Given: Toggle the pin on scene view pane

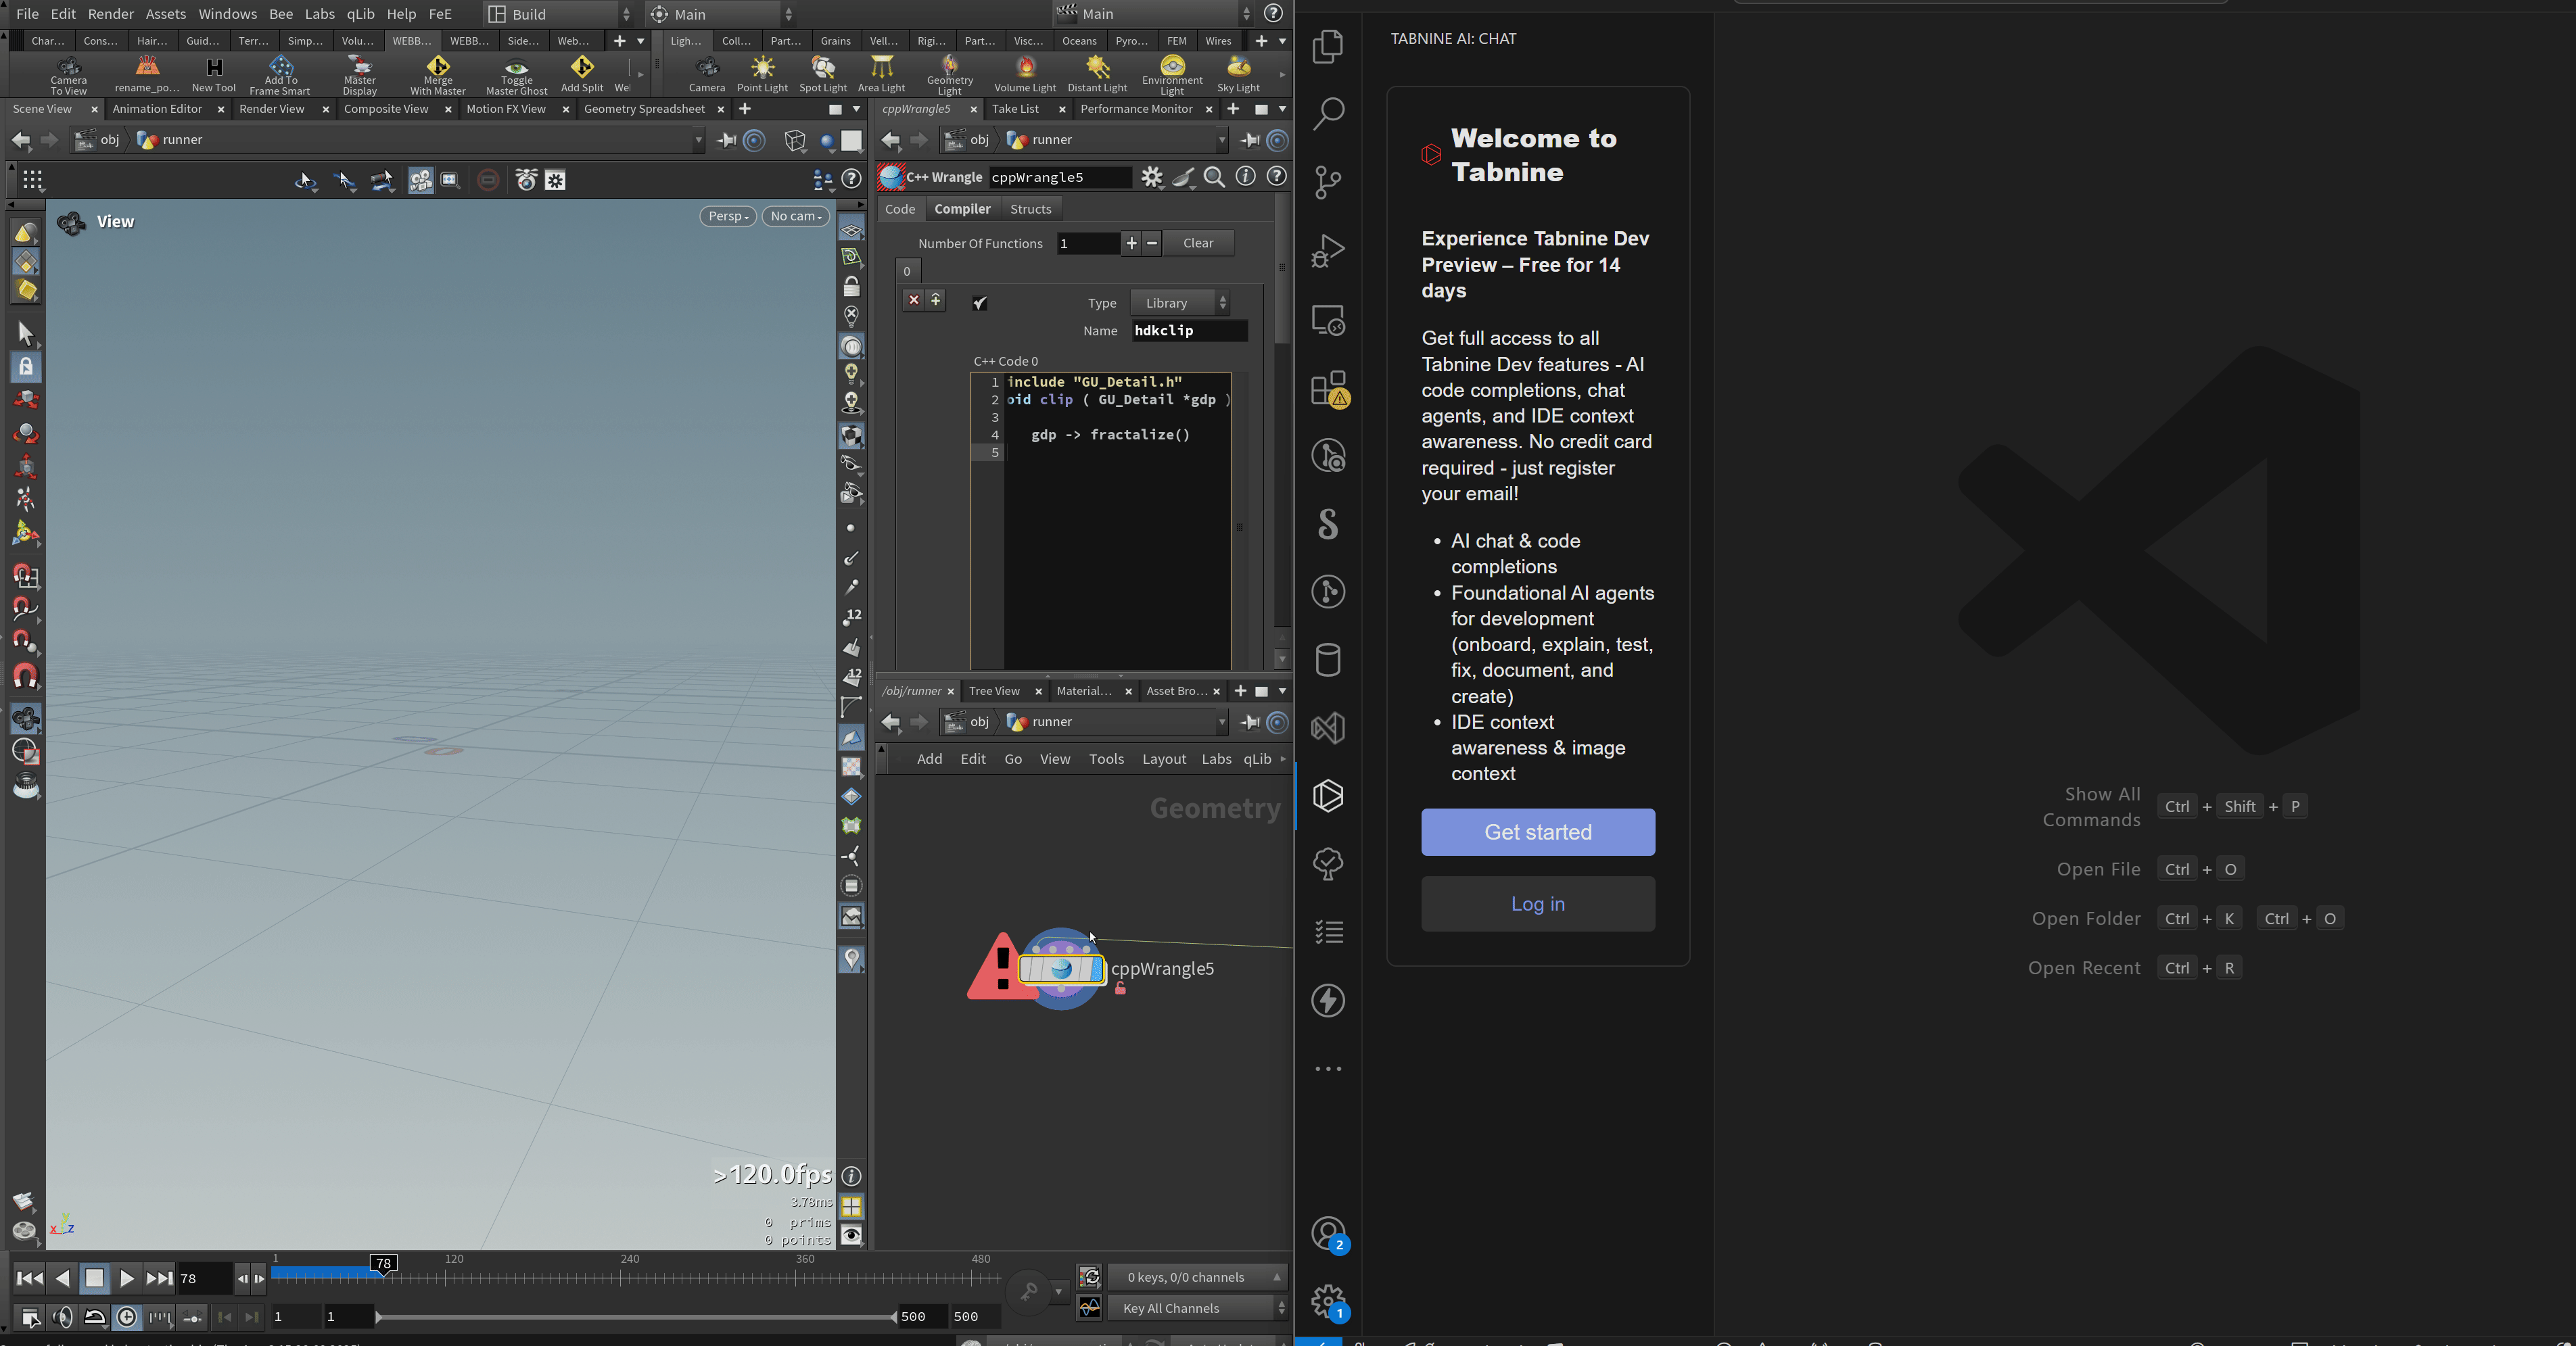Looking at the screenshot, I should pos(727,140).
